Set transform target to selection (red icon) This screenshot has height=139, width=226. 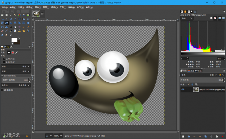pos(13,52)
